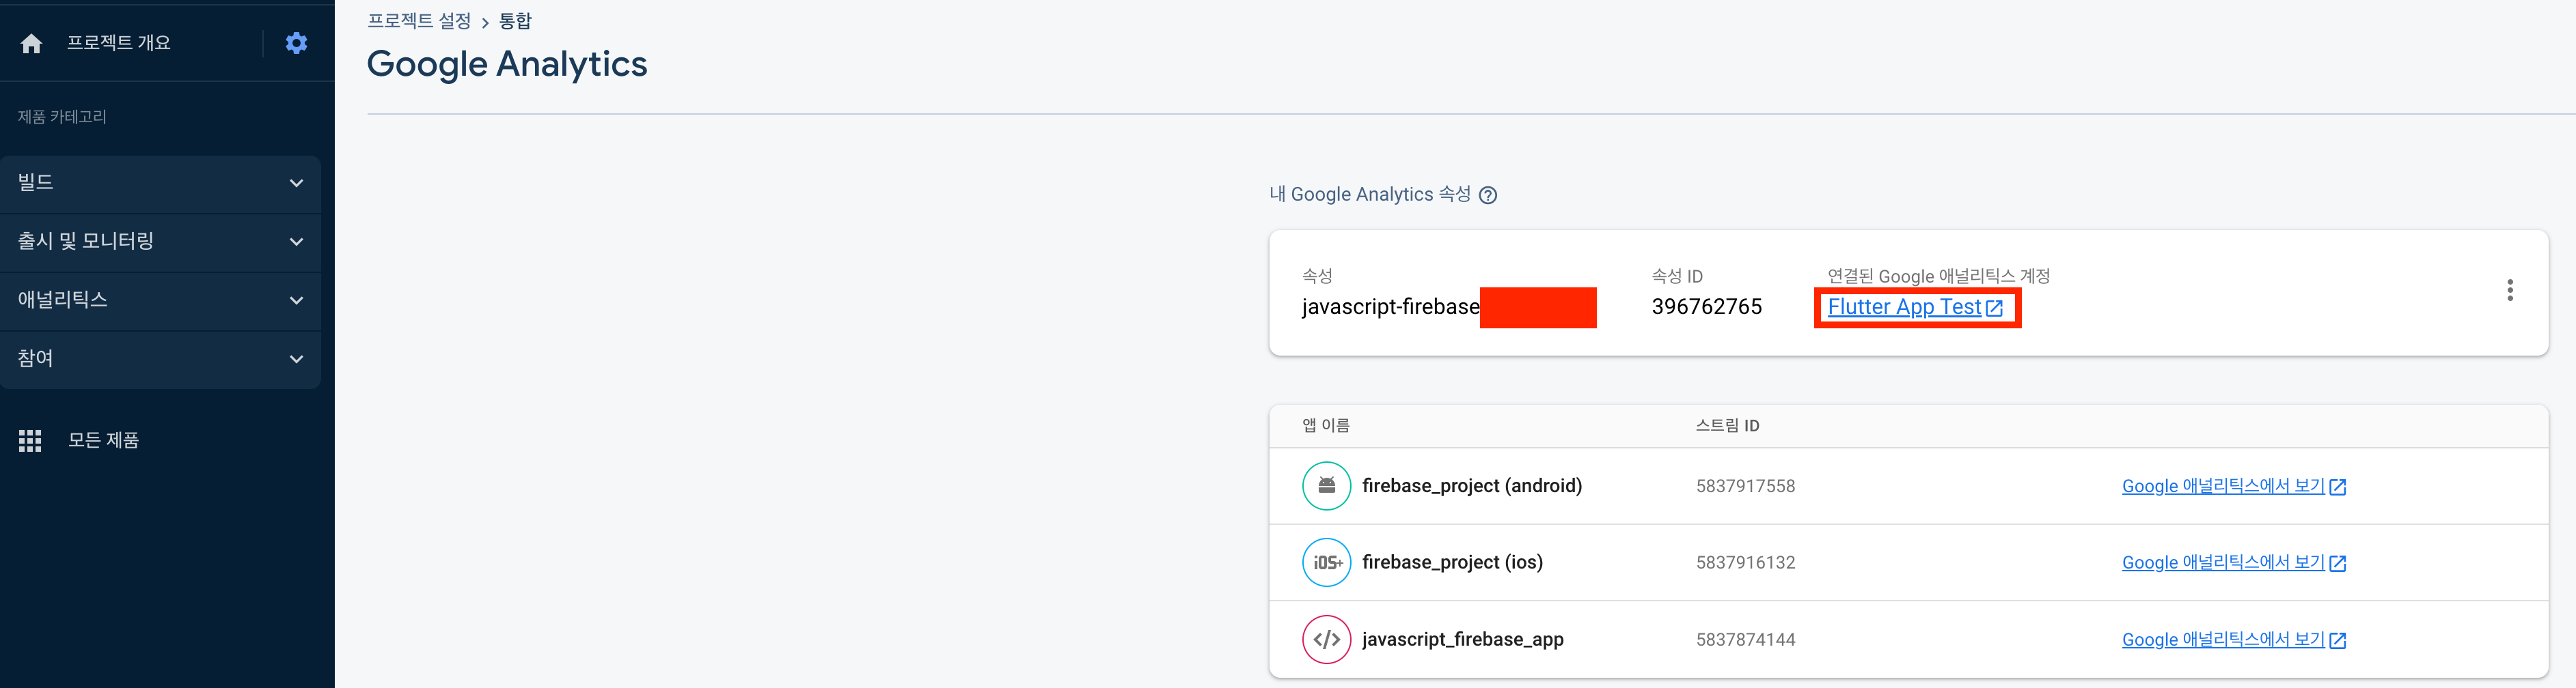
Task: Click the 연결된 Google 애널리틱스 계정 label
Action: pyautogui.click(x=1938, y=276)
